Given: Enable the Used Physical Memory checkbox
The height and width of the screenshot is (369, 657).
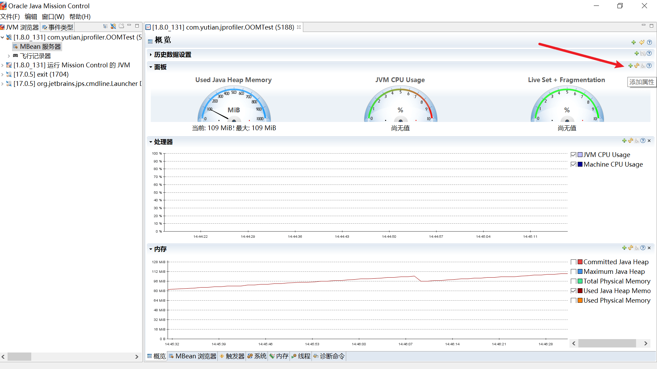Looking at the screenshot, I should [573, 301].
